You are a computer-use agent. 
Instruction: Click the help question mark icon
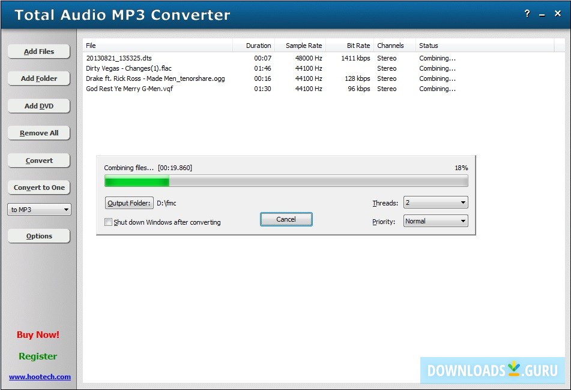point(527,14)
